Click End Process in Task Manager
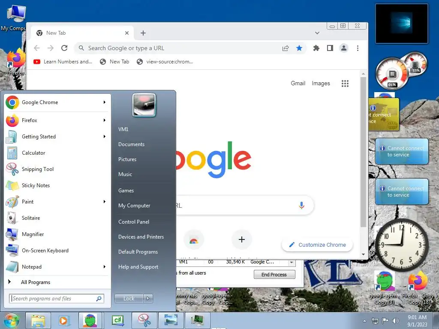This screenshot has width=439, height=329. [x=274, y=275]
